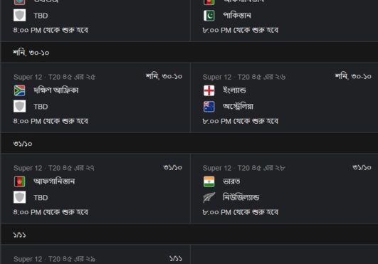Viewport: 378px width, 264px height.
Task: Open Super 12 match ২৯ card title
Action: tap(55, 259)
